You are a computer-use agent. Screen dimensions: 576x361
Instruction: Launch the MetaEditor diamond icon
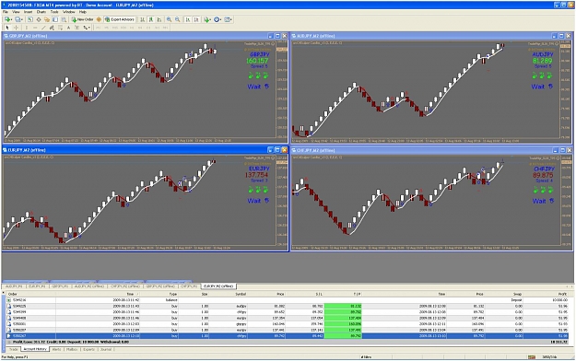tap(99, 19)
